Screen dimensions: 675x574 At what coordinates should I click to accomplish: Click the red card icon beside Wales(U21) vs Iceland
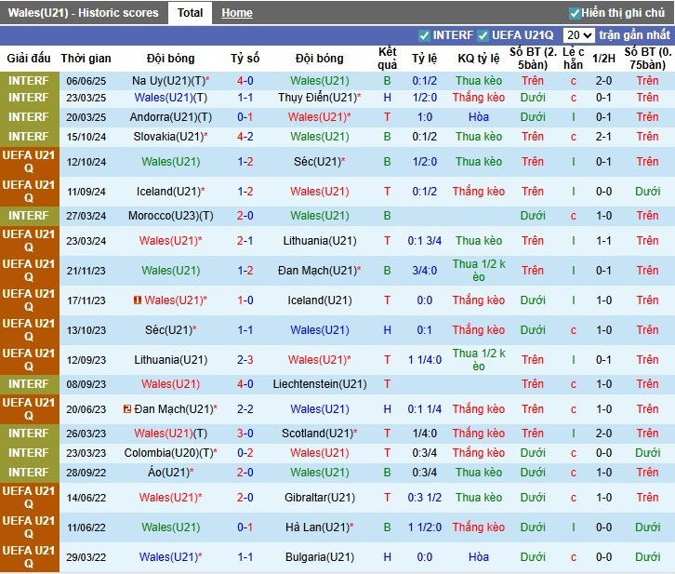137,300
